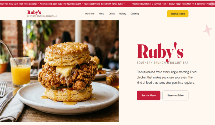
Task: Click the pink star decoration
Action: pyautogui.click(x=208, y=30)
